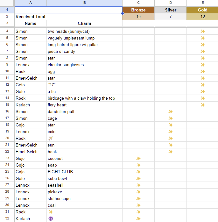This screenshot has width=218, height=222.
Task: Click the 'Lennox' name in the coin row
Action: point(23,132)
